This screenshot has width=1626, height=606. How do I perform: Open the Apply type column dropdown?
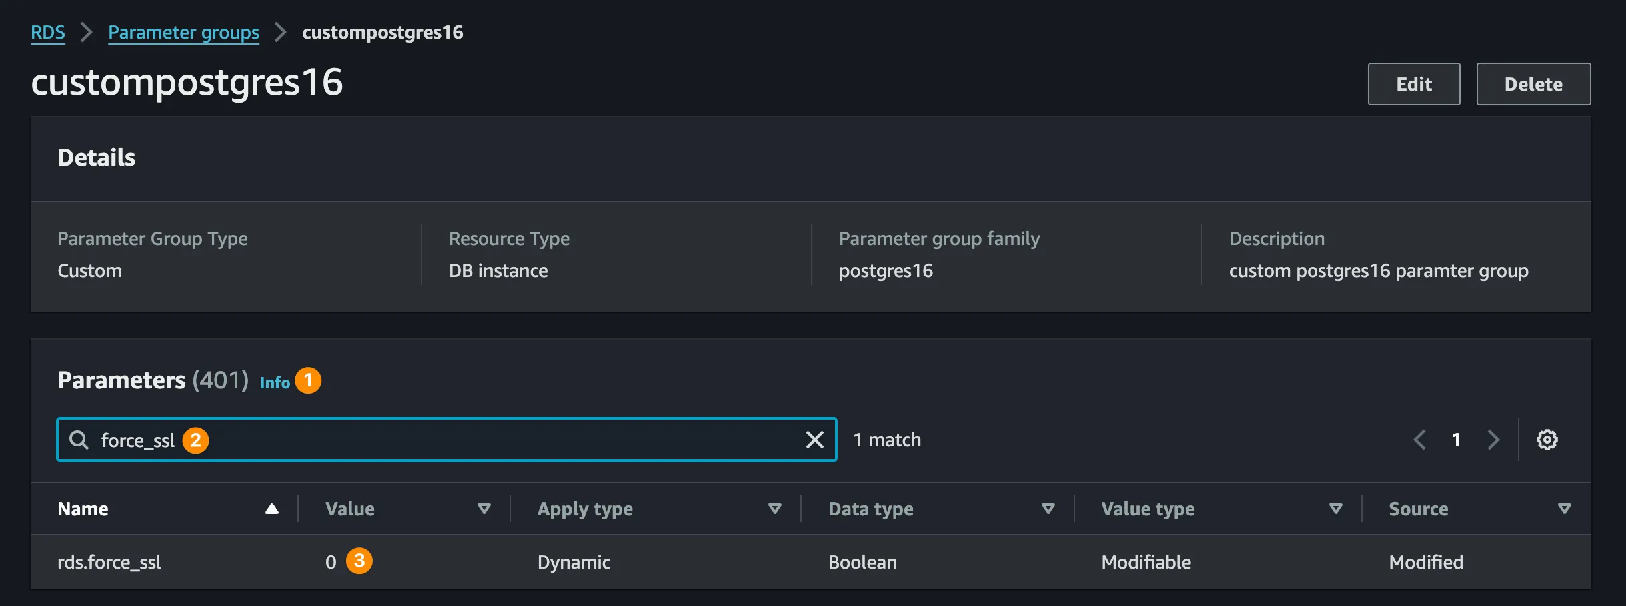pos(774,509)
